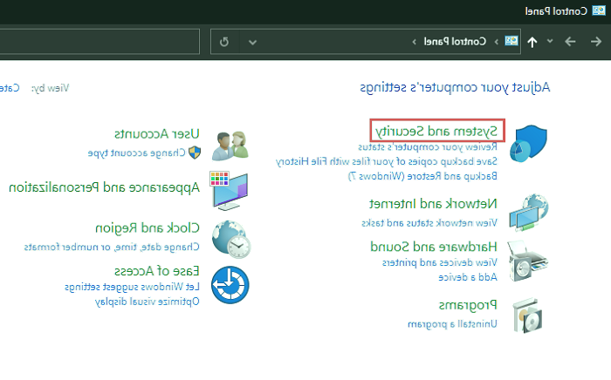This screenshot has width=611, height=380.
Task: Open Appearance and Personalization monitor icon
Action: pos(229,191)
